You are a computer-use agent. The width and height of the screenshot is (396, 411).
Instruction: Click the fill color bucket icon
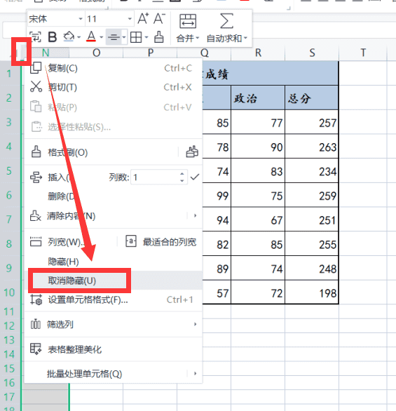pos(69,37)
